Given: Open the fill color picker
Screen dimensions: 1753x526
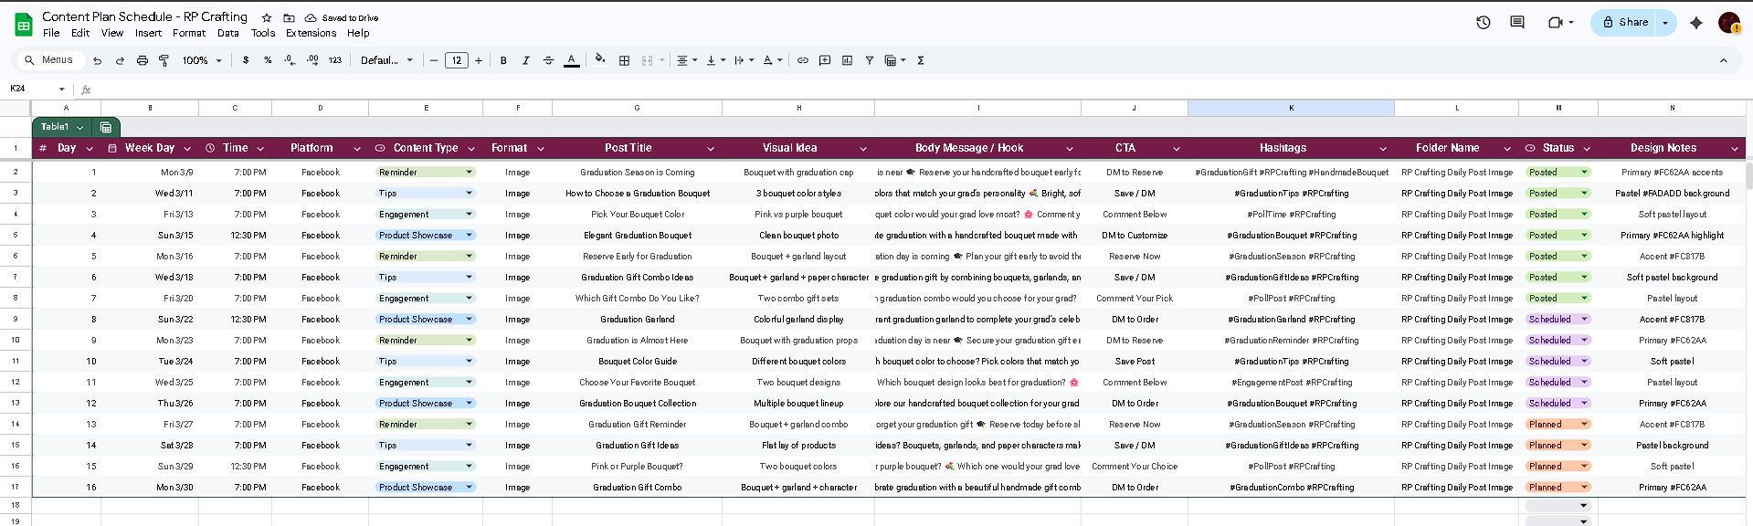Looking at the screenshot, I should pos(600,60).
